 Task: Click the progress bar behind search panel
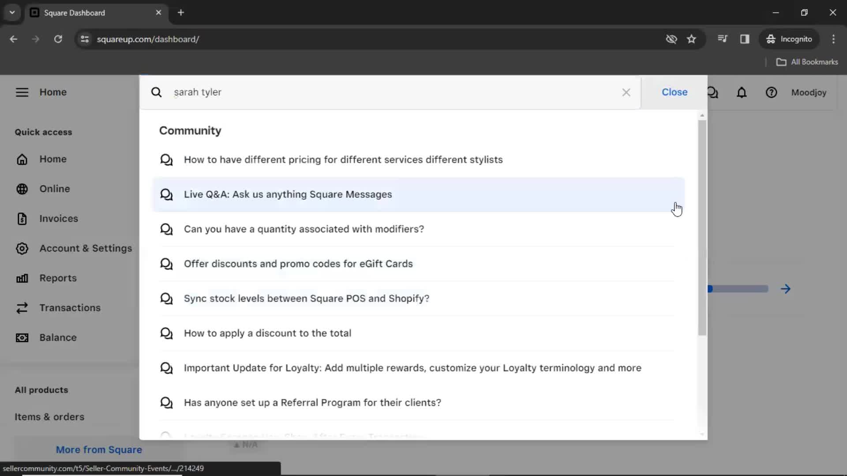[x=738, y=289]
